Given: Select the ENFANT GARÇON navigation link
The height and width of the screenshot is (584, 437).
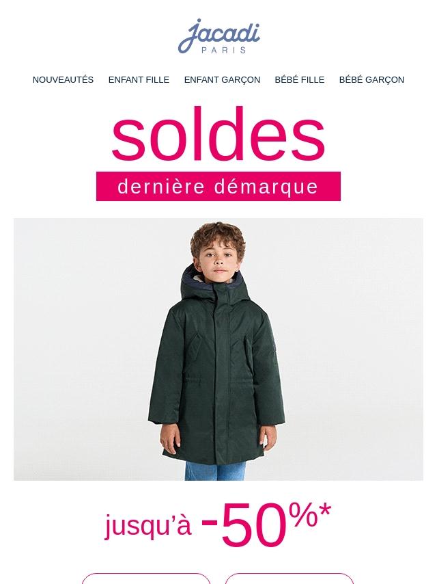Looking at the screenshot, I should tap(222, 80).
